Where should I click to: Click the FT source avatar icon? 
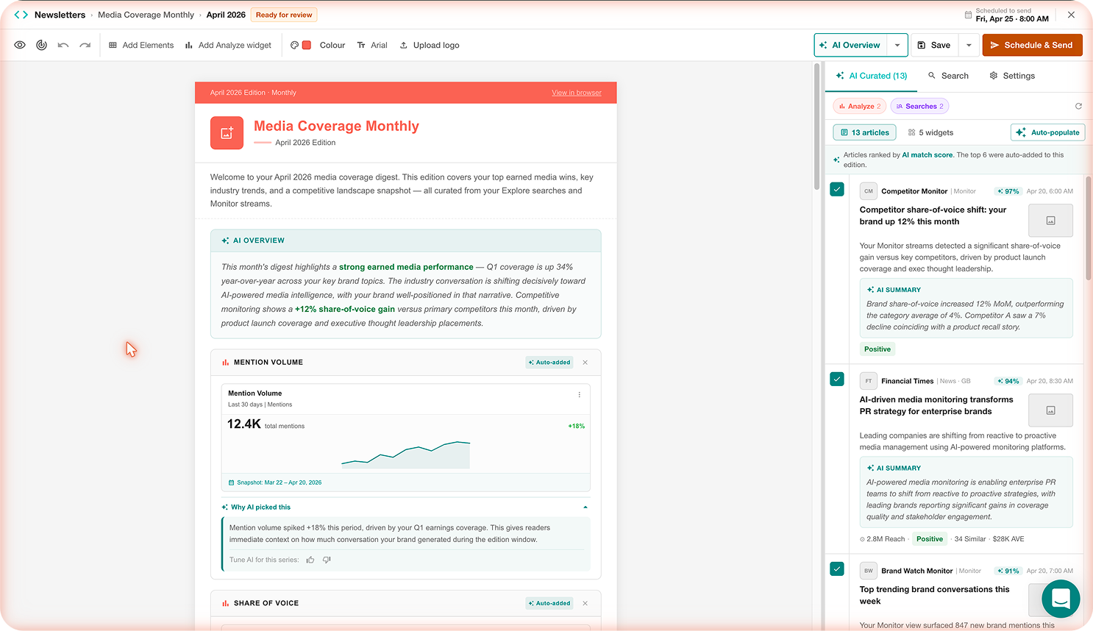[869, 381]
